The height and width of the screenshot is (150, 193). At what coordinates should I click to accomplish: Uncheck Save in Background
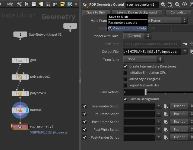tap(125, 99)
